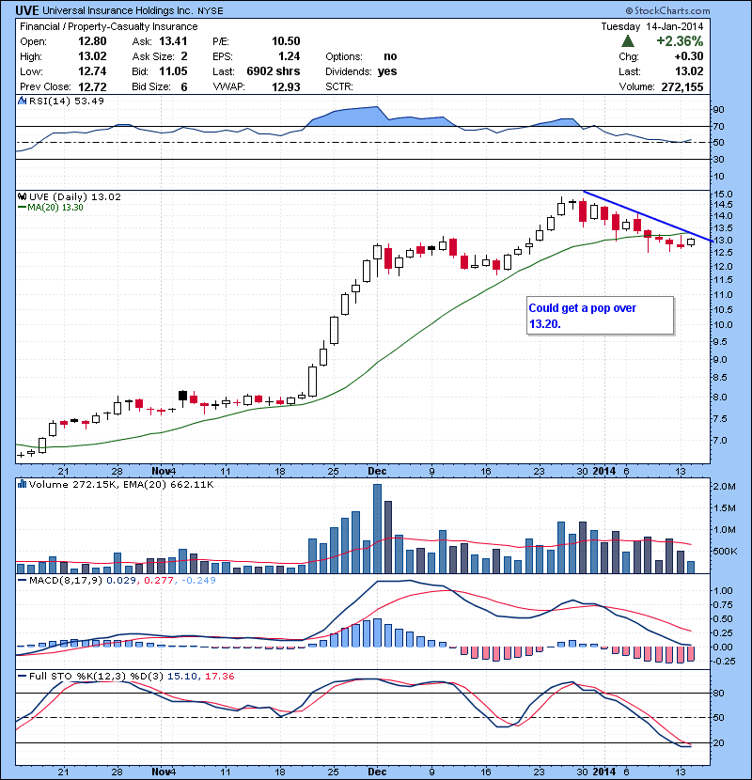Click the Options no value
Viewport: 752px width, 780px height.
[x=390, y=56]
